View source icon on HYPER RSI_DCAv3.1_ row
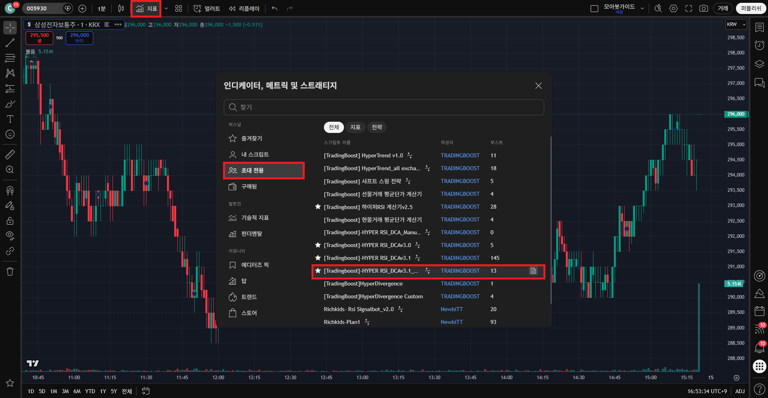The width and height of the screenshot is (768, 398). point(533,271)
